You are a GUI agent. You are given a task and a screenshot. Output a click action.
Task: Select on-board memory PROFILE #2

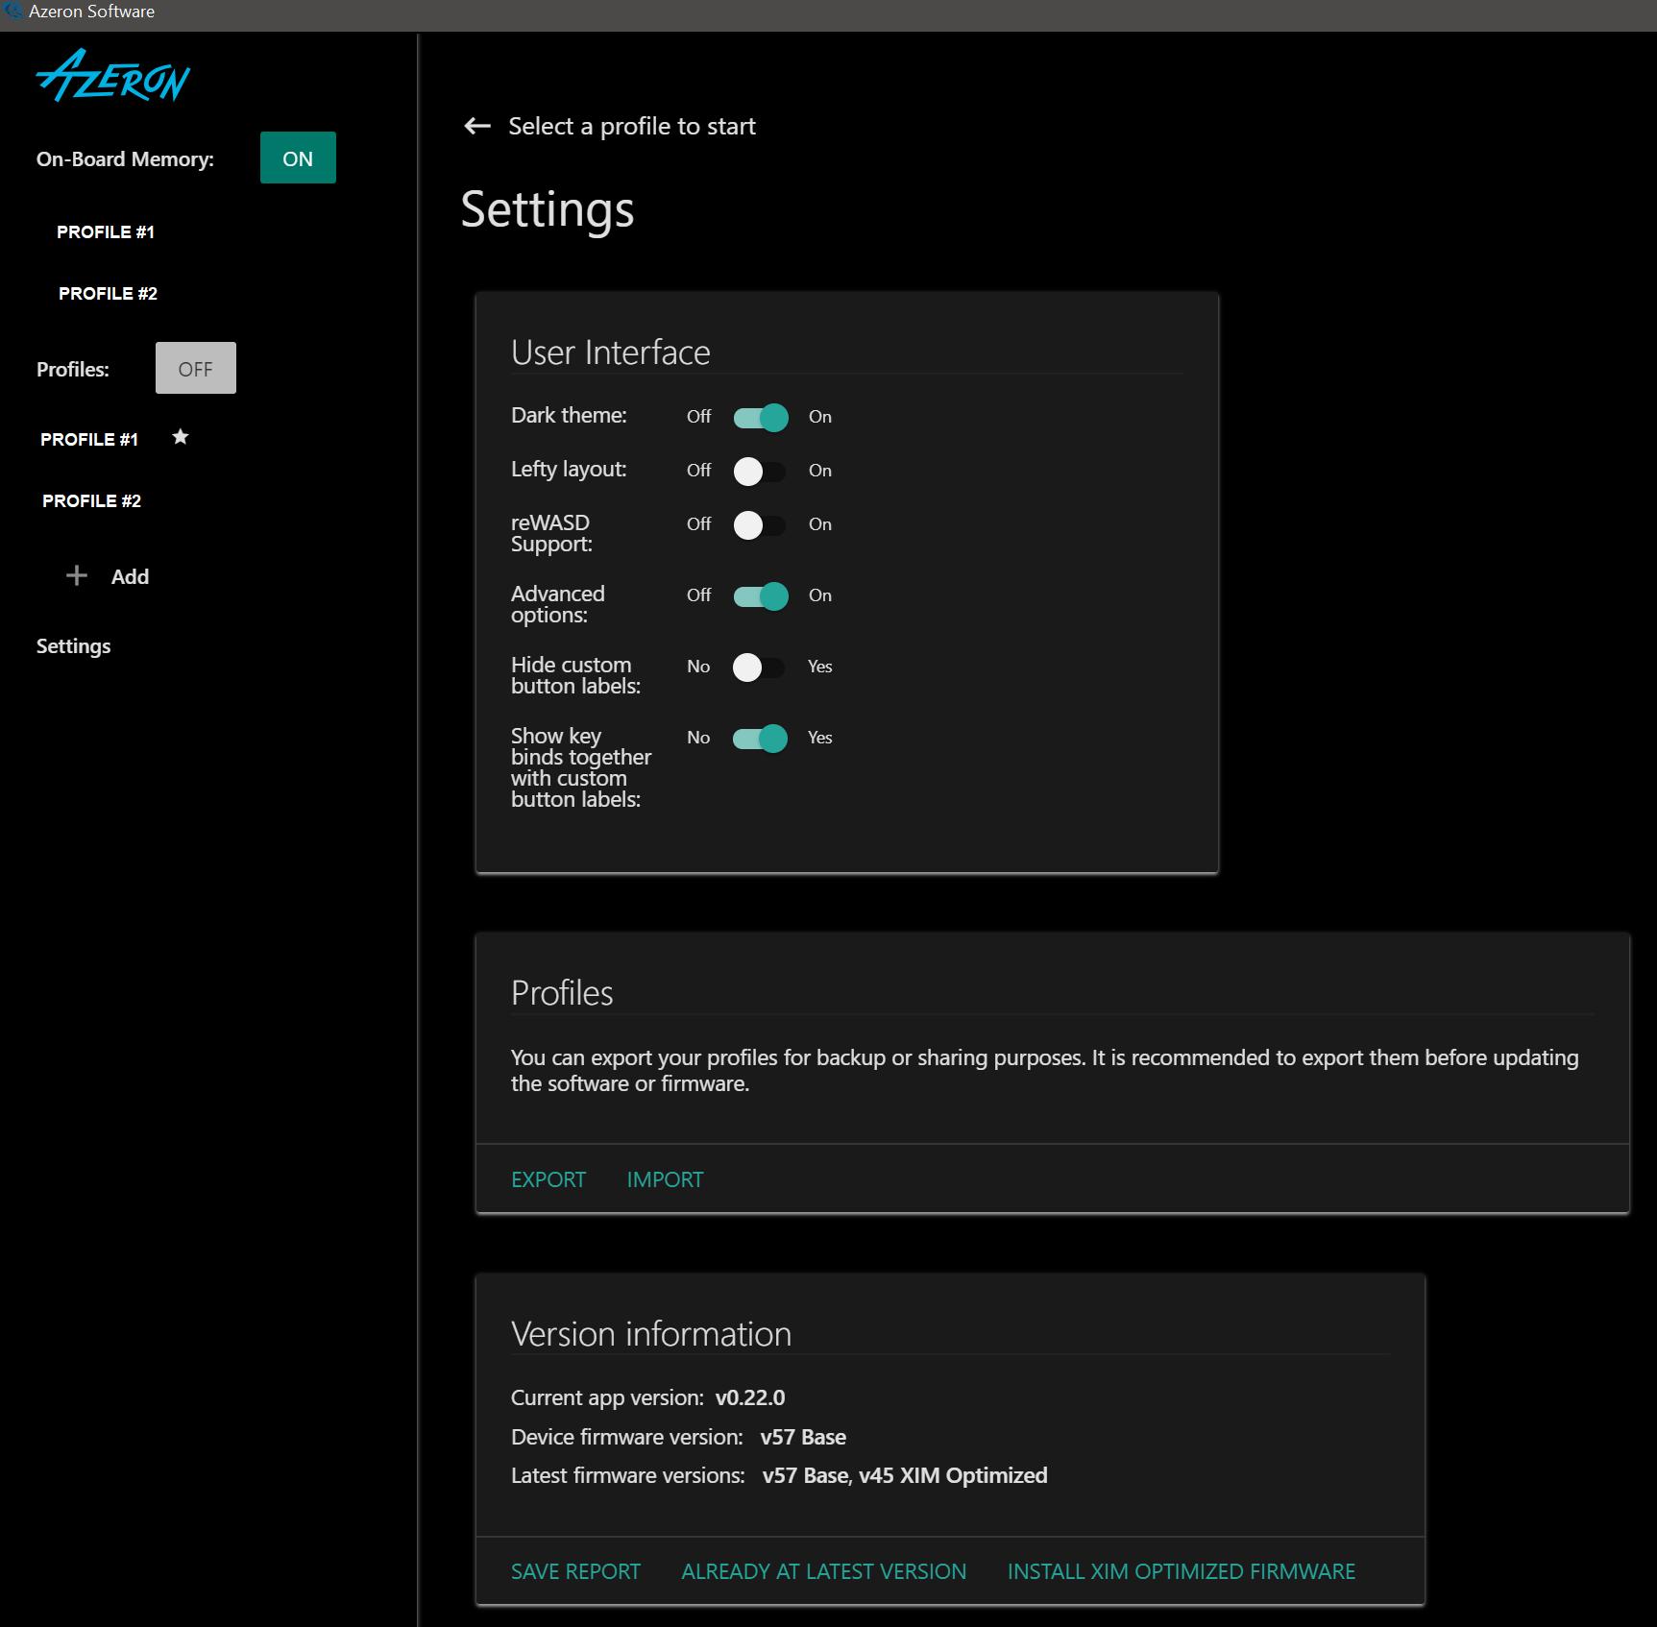tap(108, 293)
